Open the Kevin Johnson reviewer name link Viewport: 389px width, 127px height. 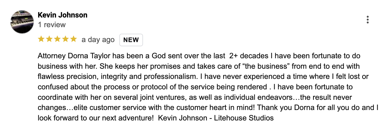tap(63, 15)
